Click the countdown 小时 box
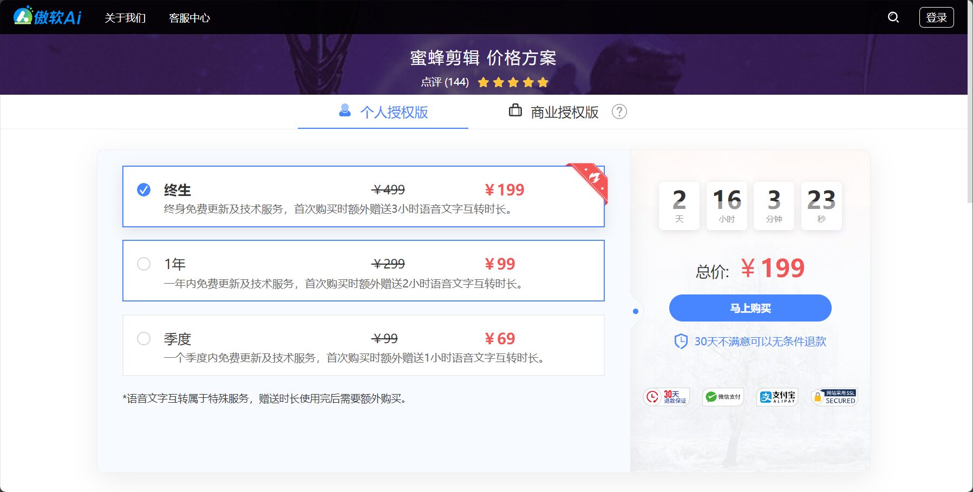Screen dimensions: 973x492 tap(727, 206)
